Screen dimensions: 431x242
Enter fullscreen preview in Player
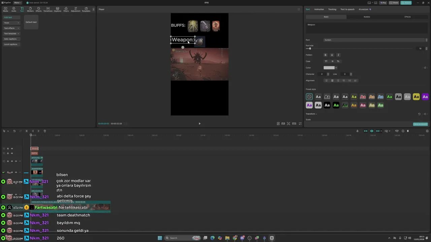(x=300, y=124)
